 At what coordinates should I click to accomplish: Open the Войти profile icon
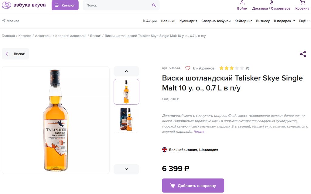pos(242,3)
